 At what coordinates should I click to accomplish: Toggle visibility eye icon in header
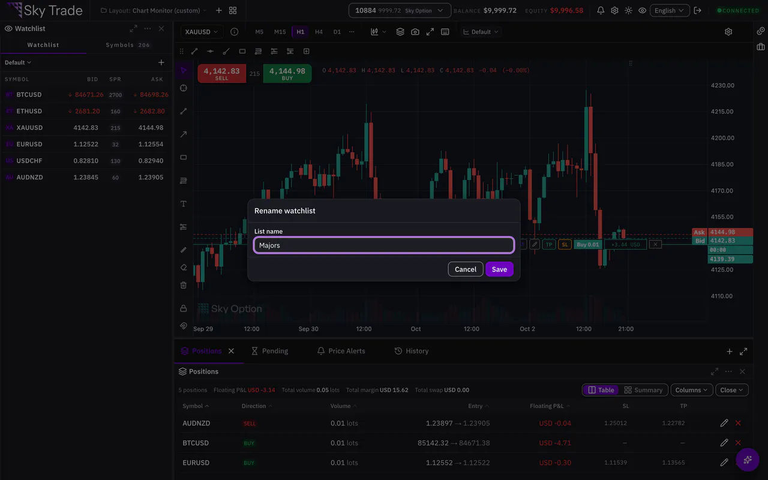pyautogui.click(x=643, y=11)
